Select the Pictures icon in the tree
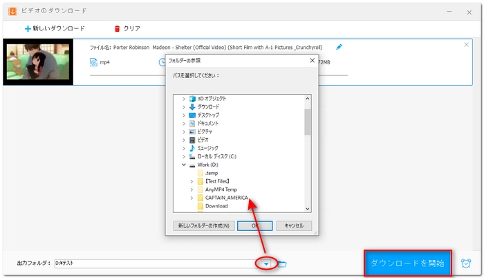This screenshot has height=278, width=484. (192, 131)
